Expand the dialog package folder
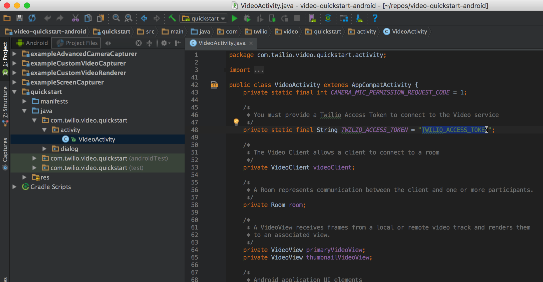 pyautogui.click(x=44, y=149)
